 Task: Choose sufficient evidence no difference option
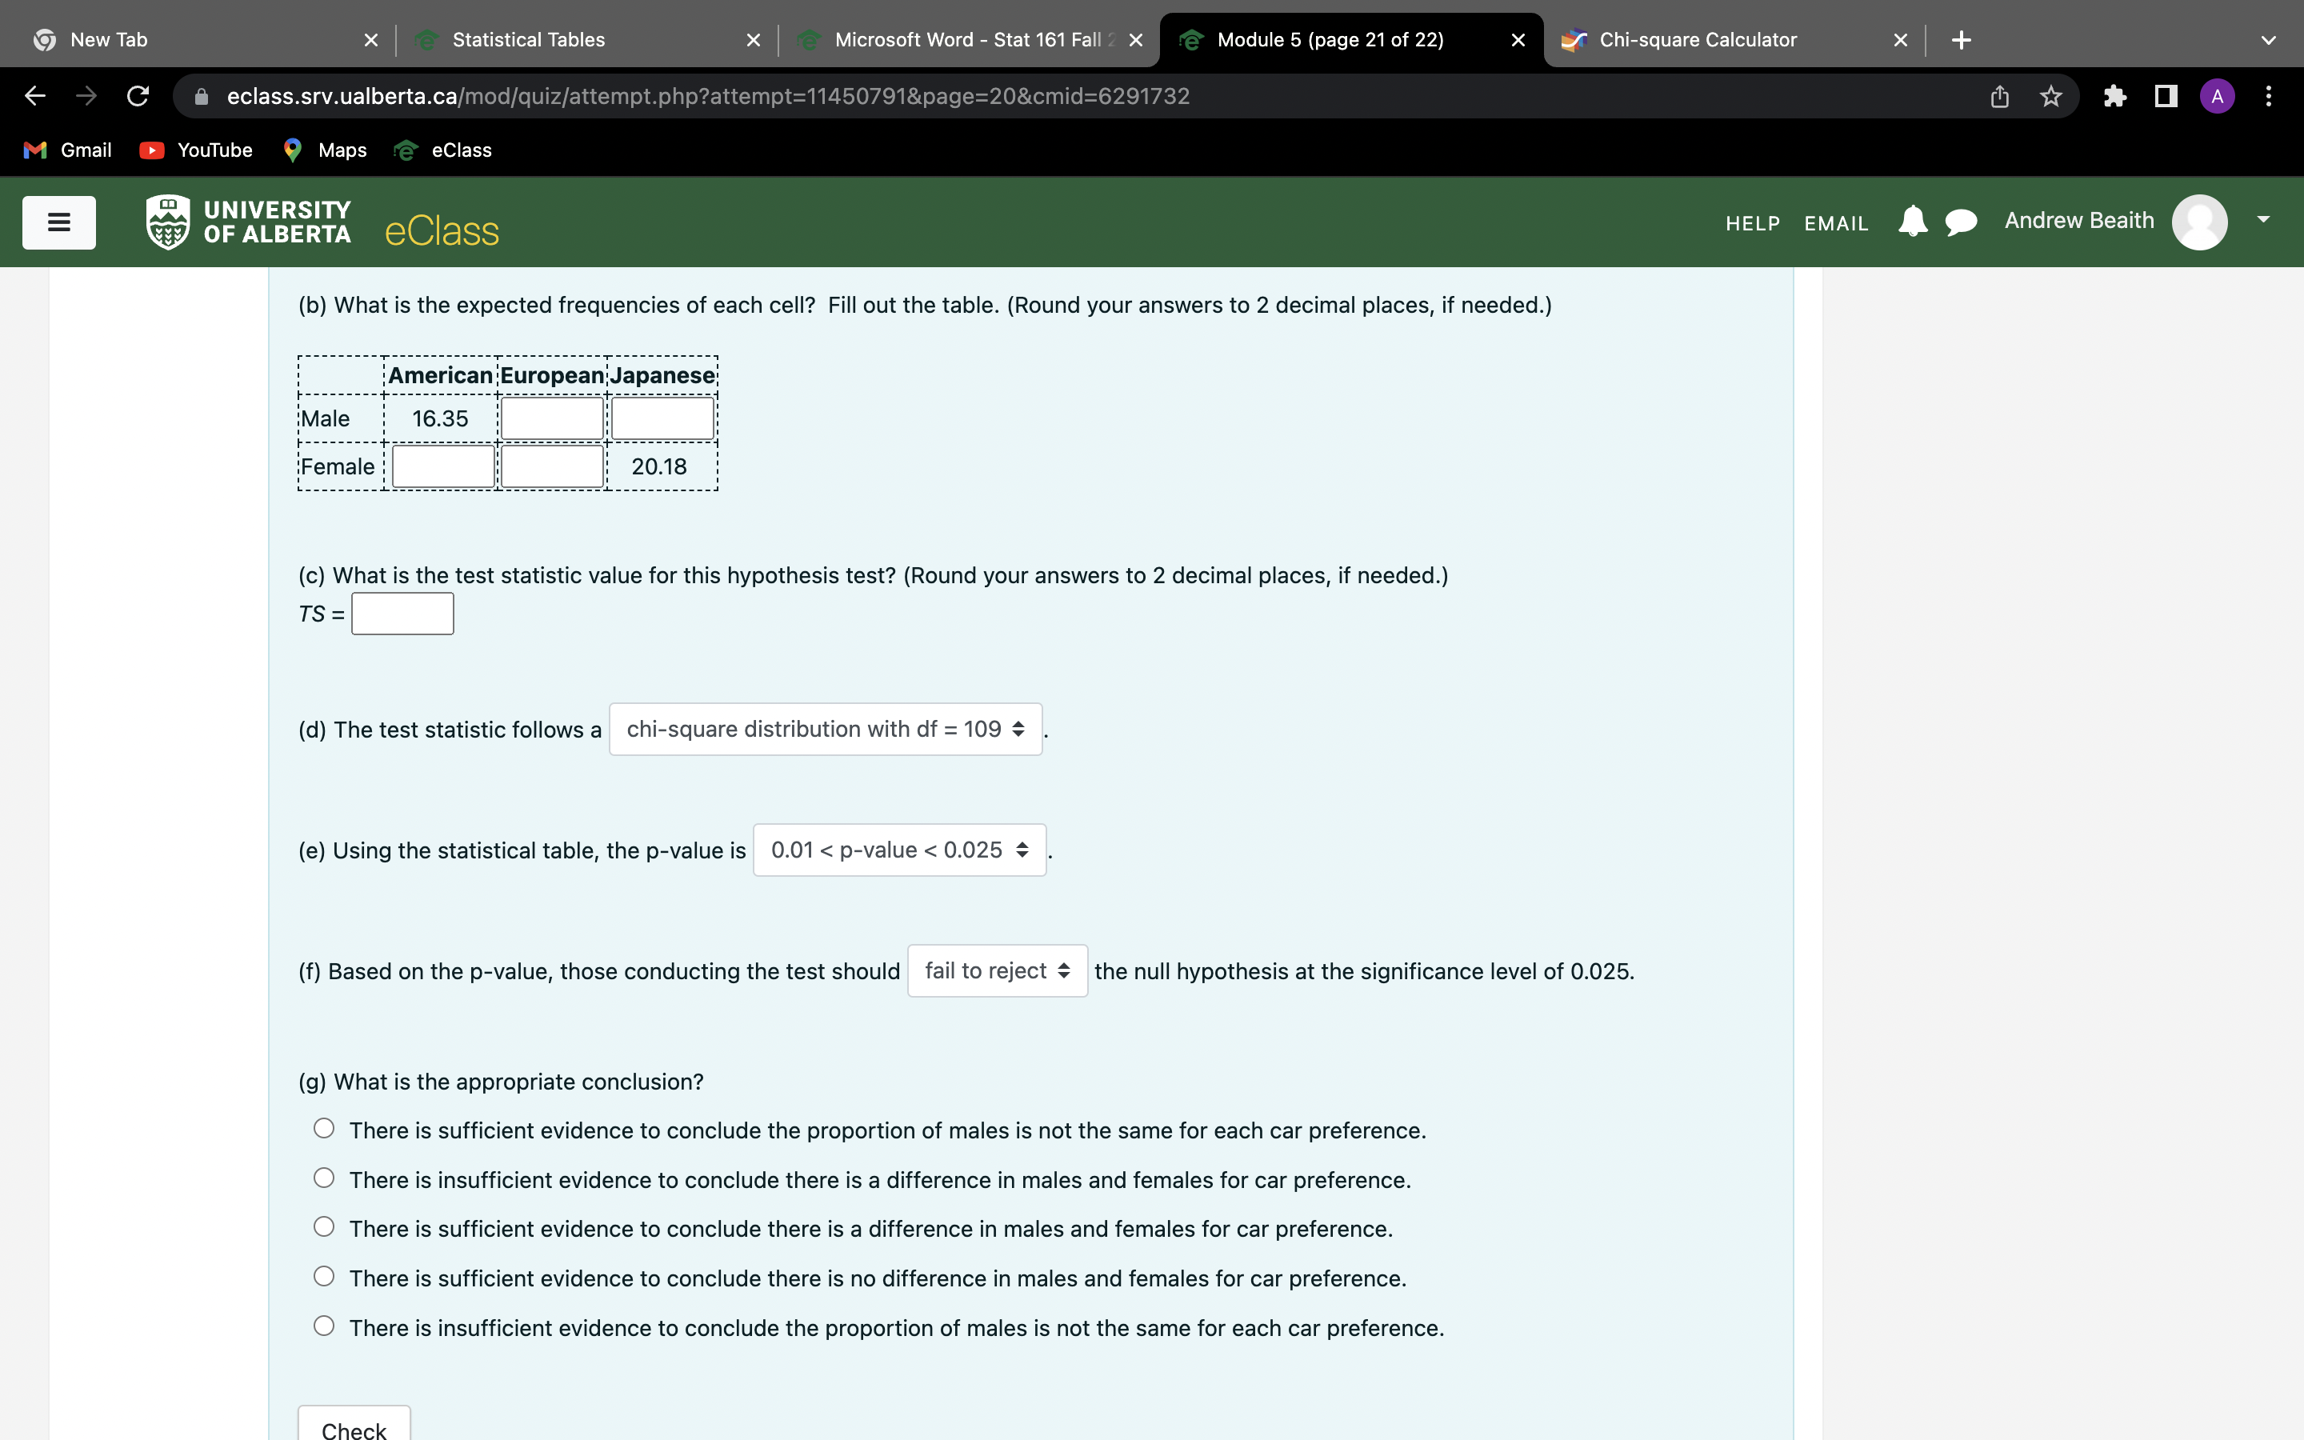pos(324,1276)
